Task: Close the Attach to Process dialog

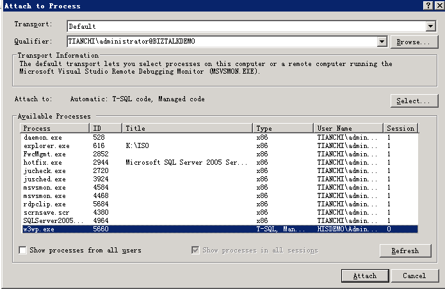Action: tap(439, 5)
